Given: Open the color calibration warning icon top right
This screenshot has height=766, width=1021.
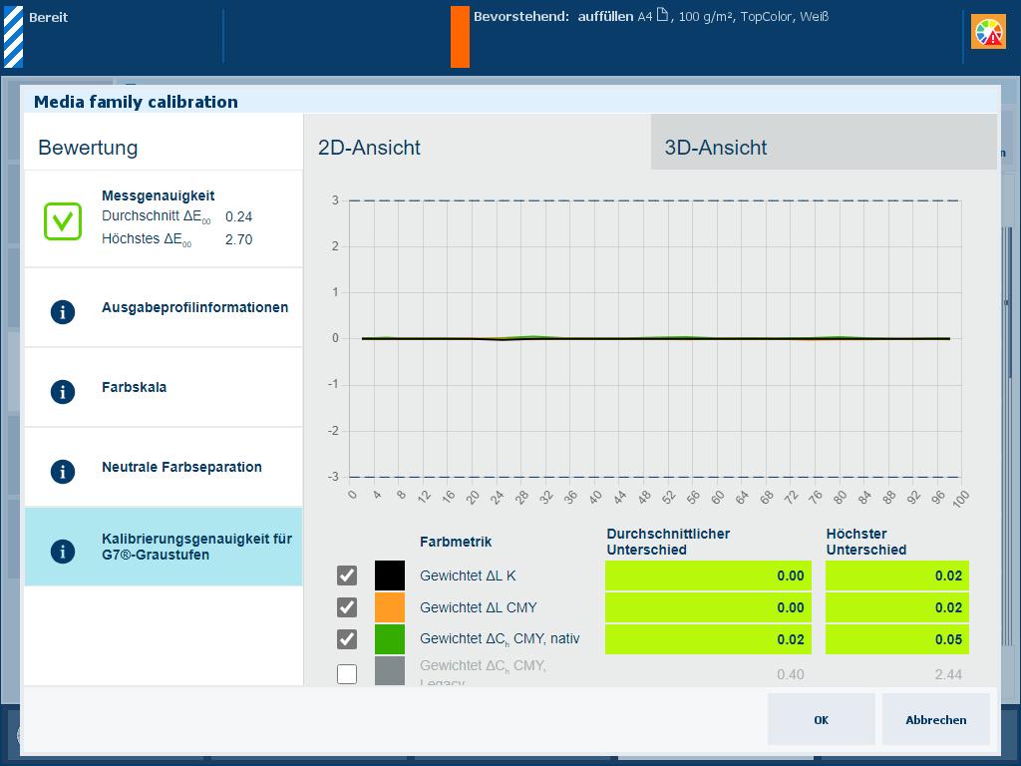Looking at the screenshot, I should [x=988, y=32].
